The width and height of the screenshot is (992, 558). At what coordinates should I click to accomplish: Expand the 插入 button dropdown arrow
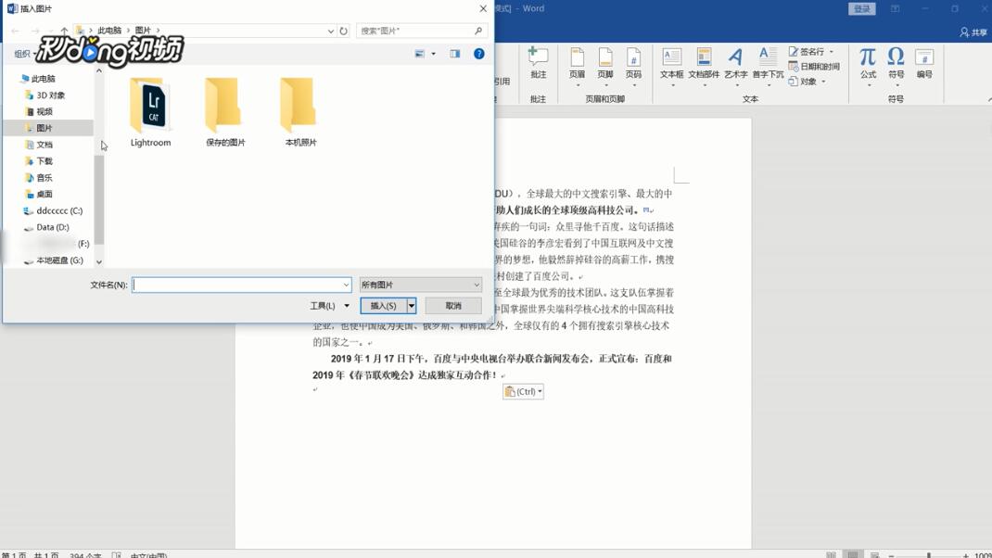412,306
